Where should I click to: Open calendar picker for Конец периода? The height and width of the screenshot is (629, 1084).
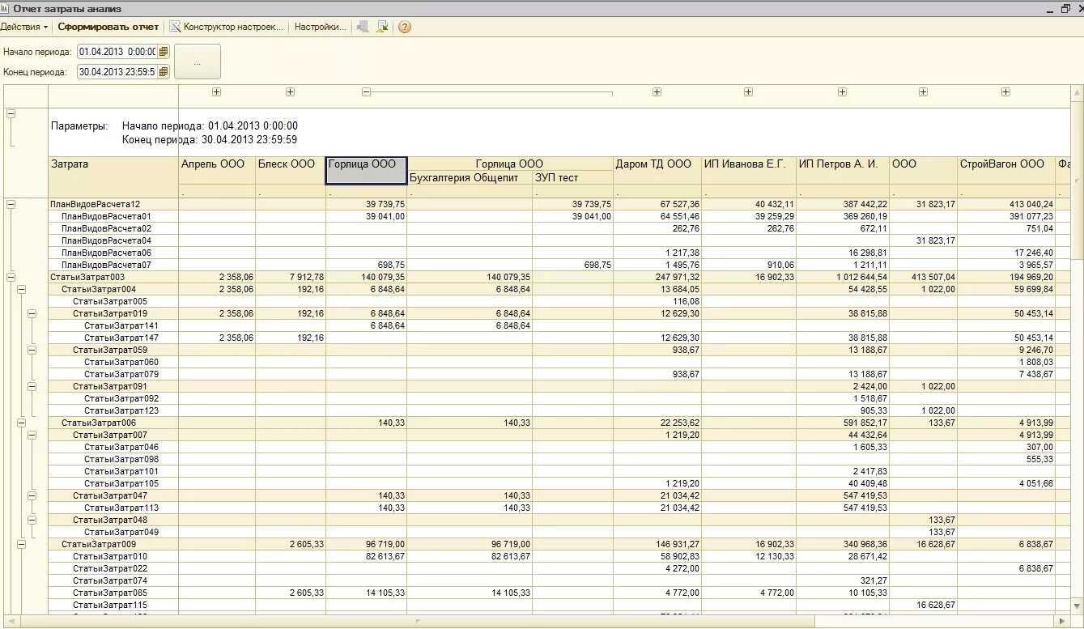(164, 71)
